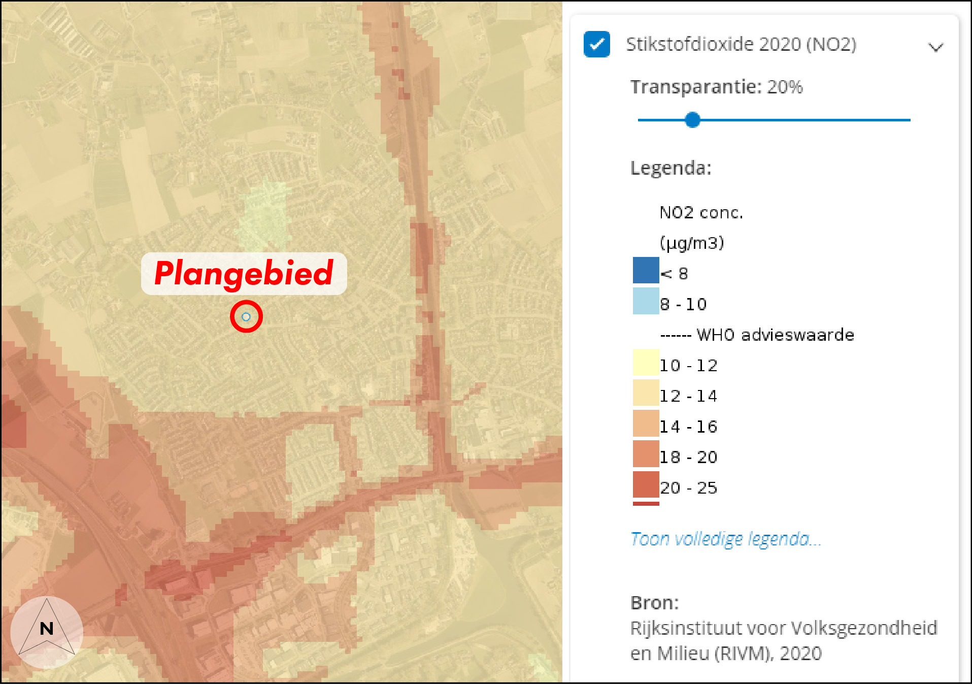Click the 14 - 16 legend swatch

646,423
